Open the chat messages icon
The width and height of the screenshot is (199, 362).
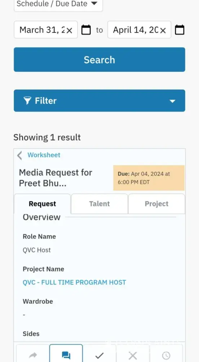point(66,355)
